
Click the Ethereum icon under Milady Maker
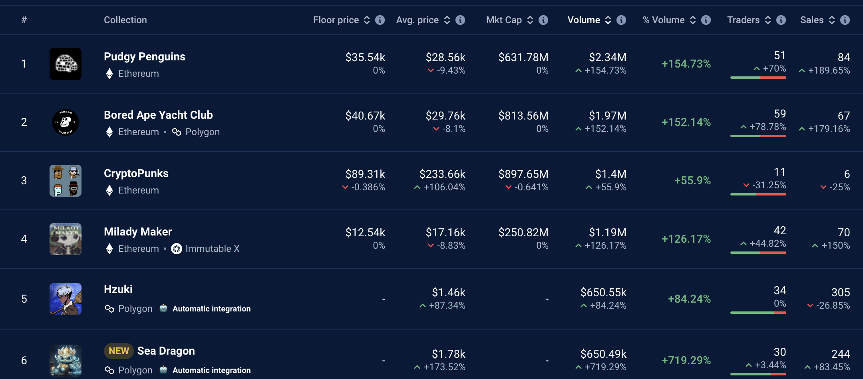(x=109, y=249)
